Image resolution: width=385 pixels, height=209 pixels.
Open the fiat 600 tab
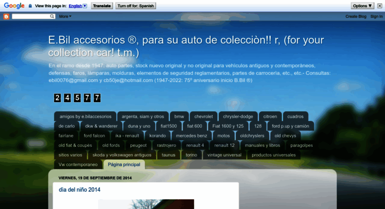click(x=194, y=126)
